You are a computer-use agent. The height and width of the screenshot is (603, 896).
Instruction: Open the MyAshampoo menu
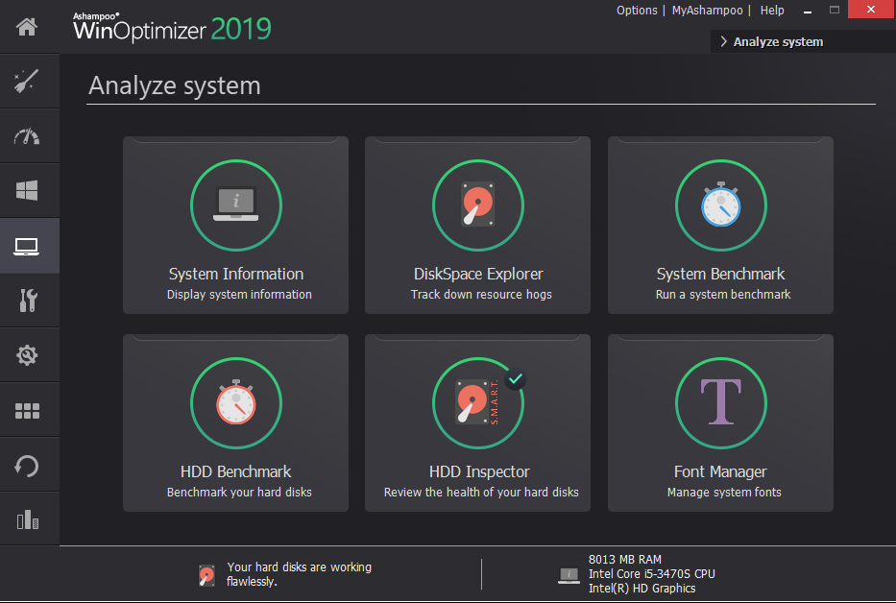click(x=708, y=11)
